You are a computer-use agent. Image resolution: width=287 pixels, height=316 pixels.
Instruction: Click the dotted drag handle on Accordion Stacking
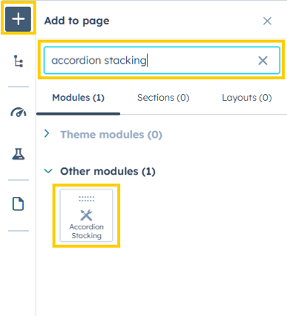pyautogui.click(x=86, y=199)
